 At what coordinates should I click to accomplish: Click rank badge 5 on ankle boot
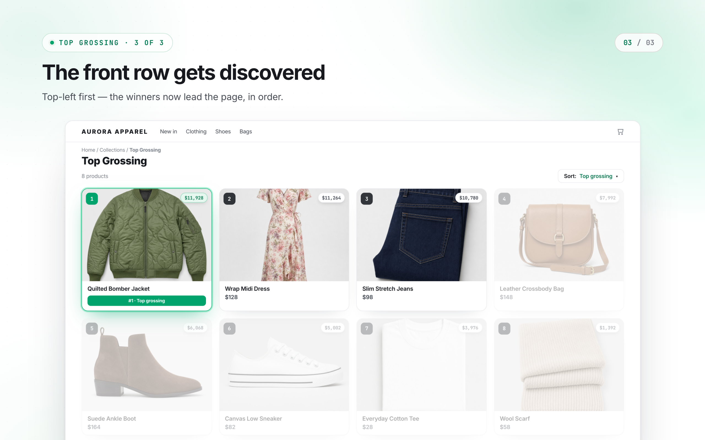(x=92, y=328)
